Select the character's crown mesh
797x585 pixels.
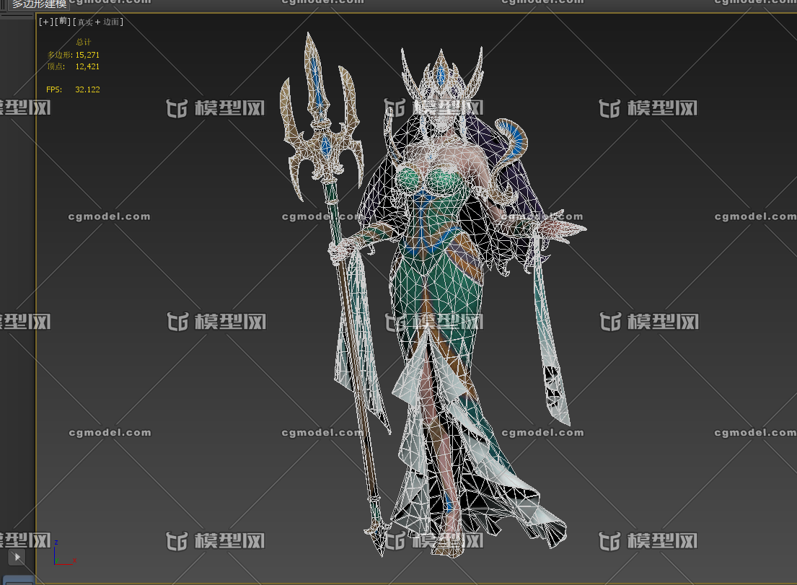(x=441, y=75)
